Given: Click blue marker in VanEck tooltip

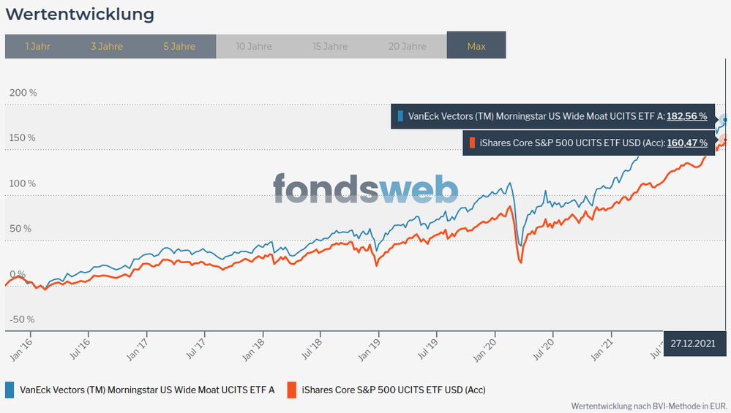Looking at the screenshot, I should pos(400,115).
